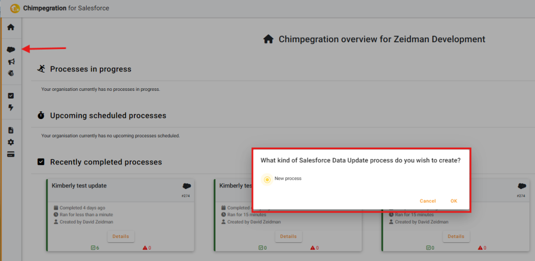Confirm the dialog with OK
The image size is (535, 261).
pyautogui.click(x=453, y=201)
